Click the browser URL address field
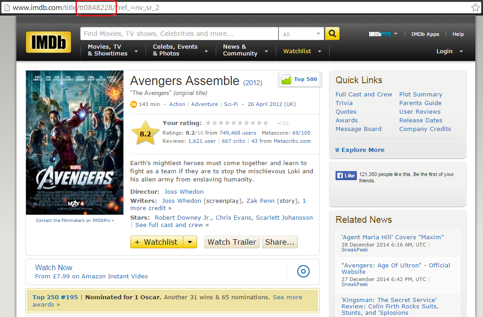The height and width of the screenshot is (317, 483). [240, 8]
